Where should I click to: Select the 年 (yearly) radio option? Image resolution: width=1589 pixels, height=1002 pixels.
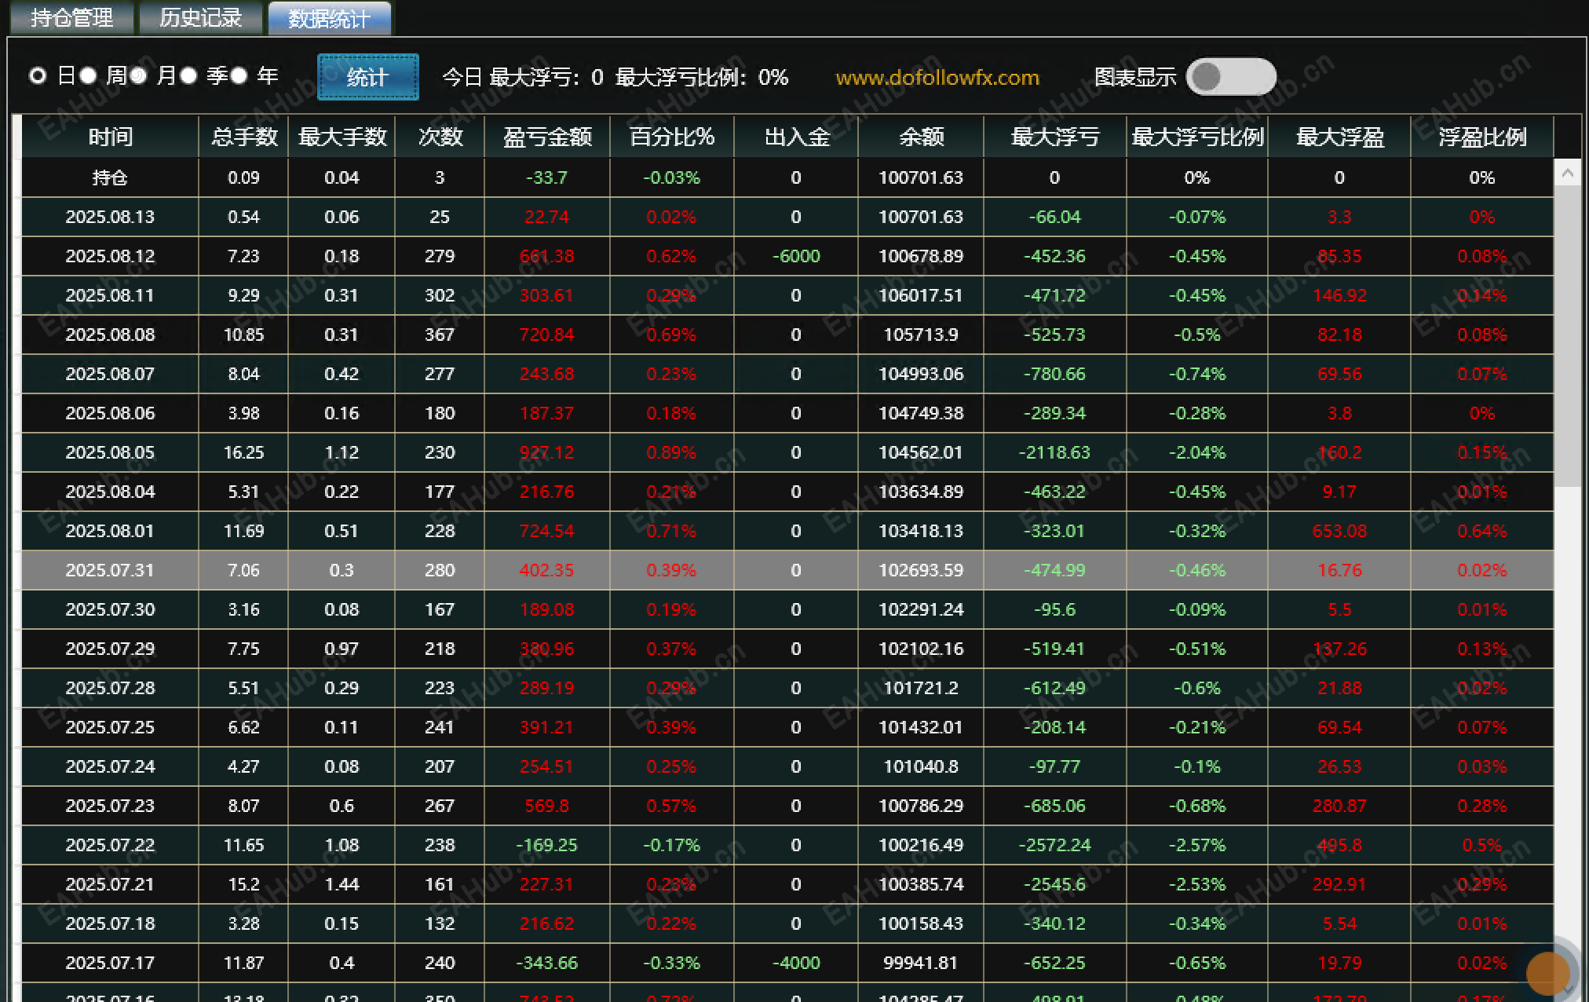pos(239,76)
